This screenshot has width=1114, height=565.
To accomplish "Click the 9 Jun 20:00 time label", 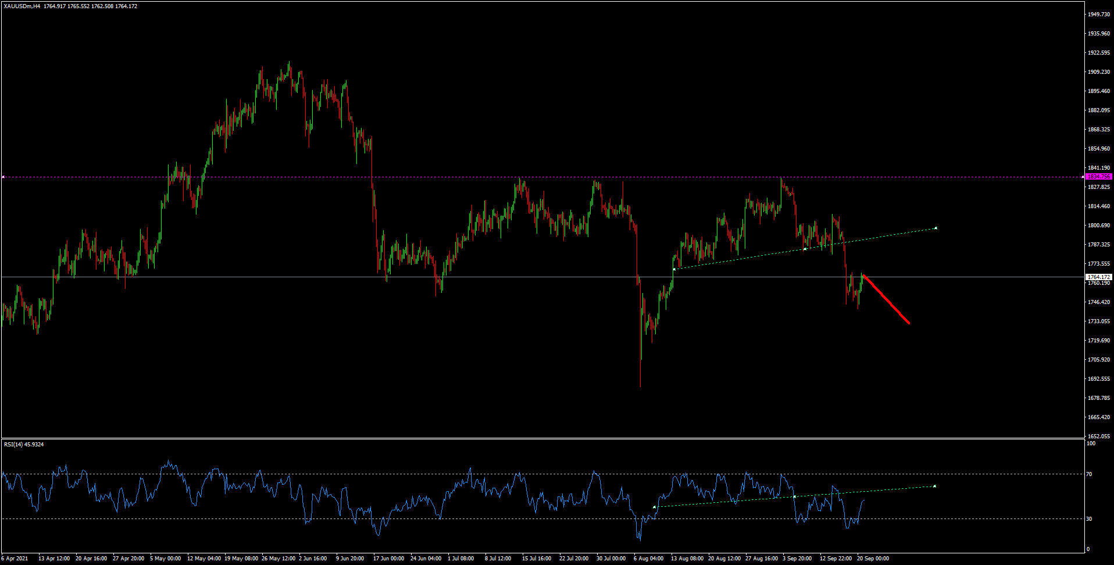I will [351, 559].
